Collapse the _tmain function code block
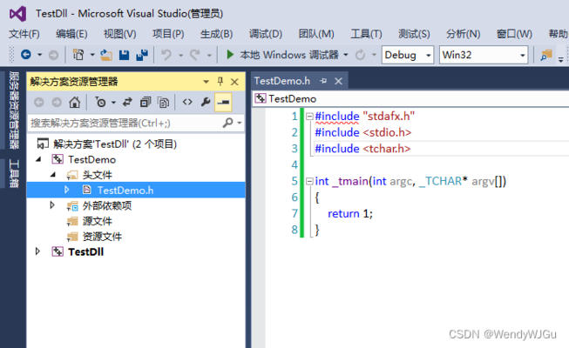 [308, 181]
